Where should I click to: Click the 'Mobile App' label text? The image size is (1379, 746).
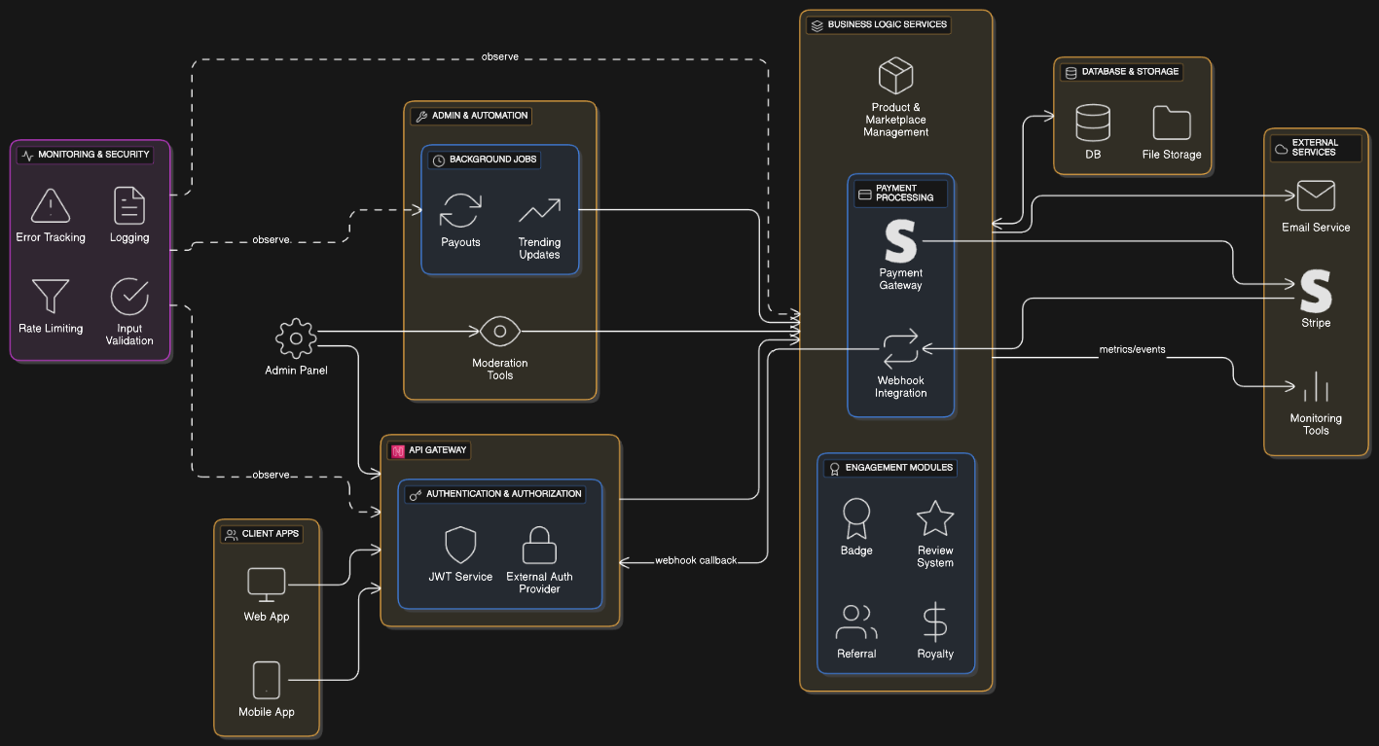point(267,712)
